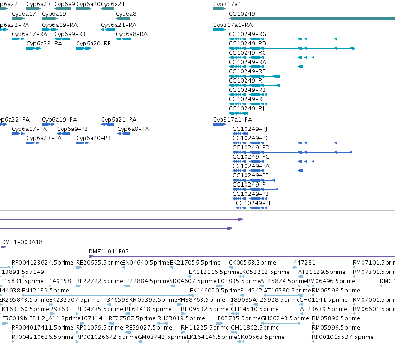Select protein CG10249-PC
Screen dimensions: 395x344
251,157
